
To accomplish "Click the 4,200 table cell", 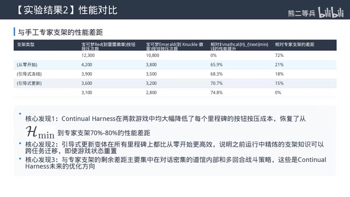I will [86, 65].
